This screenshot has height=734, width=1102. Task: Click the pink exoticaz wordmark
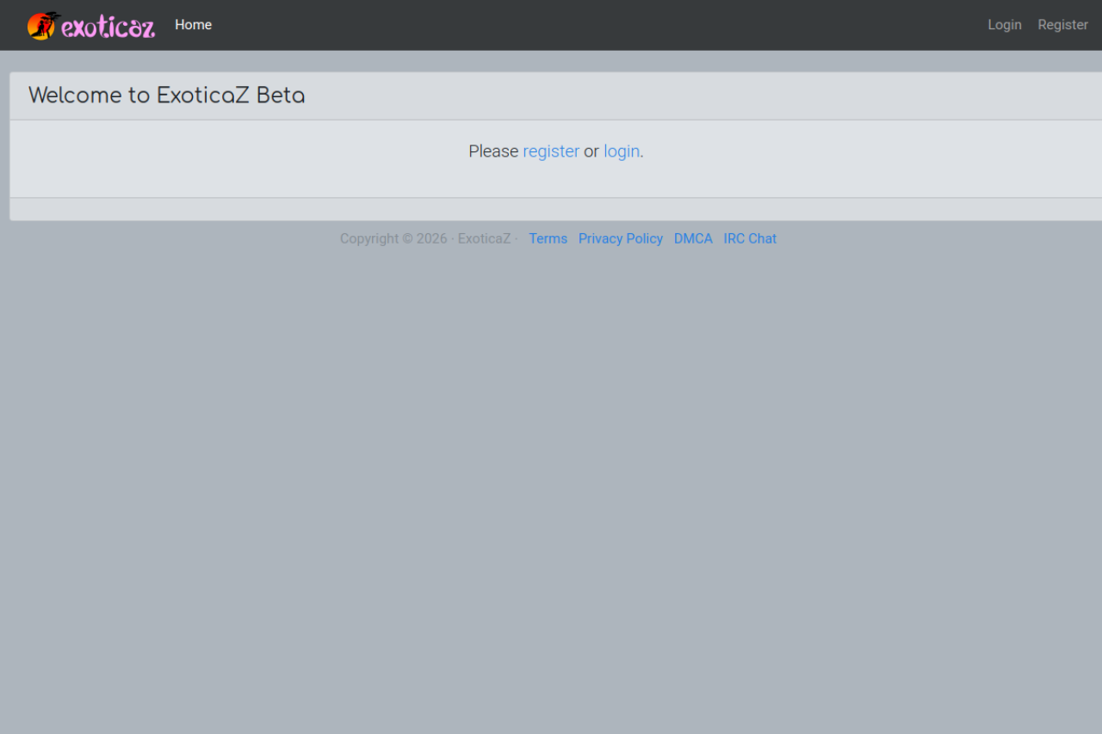click(x=108, y=28)
